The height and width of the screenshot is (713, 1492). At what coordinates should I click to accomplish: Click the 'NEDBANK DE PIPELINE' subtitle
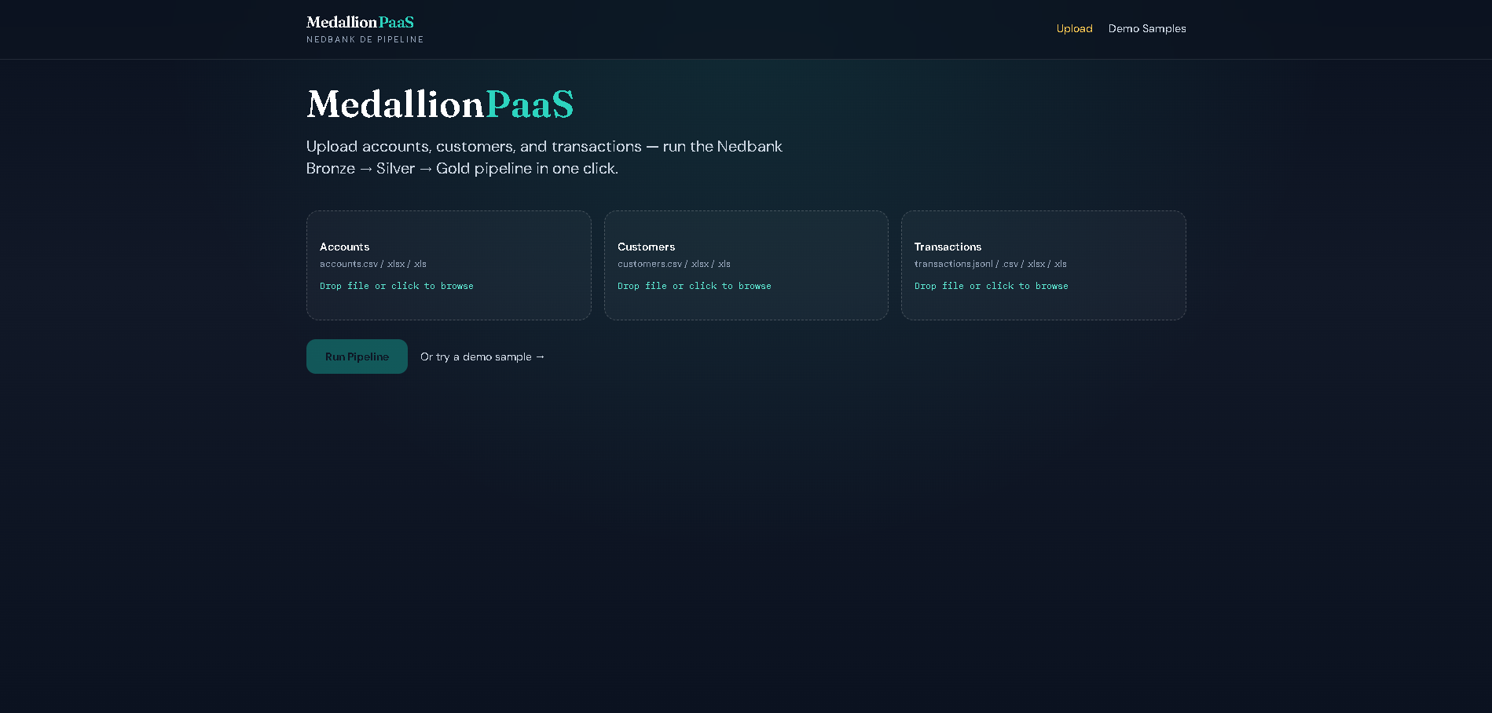pyautogui.click(x=365, y=39)
